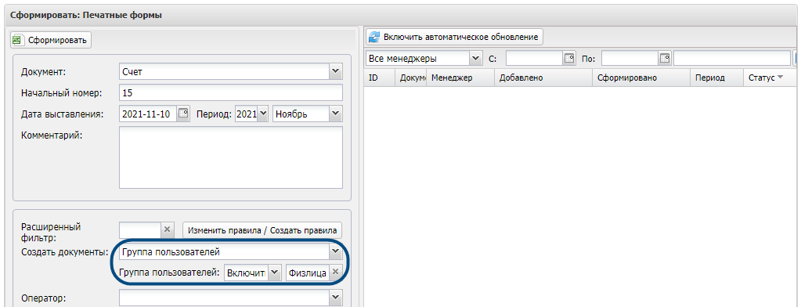Click the По: end date field

pos(630,58)
